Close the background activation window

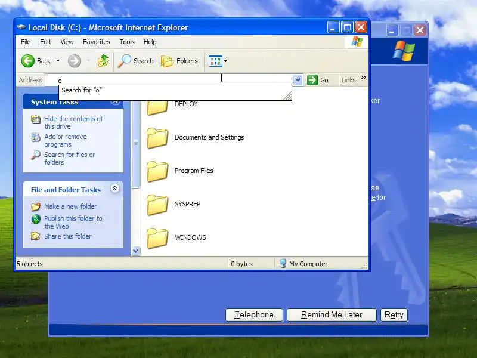coord(420,30)
